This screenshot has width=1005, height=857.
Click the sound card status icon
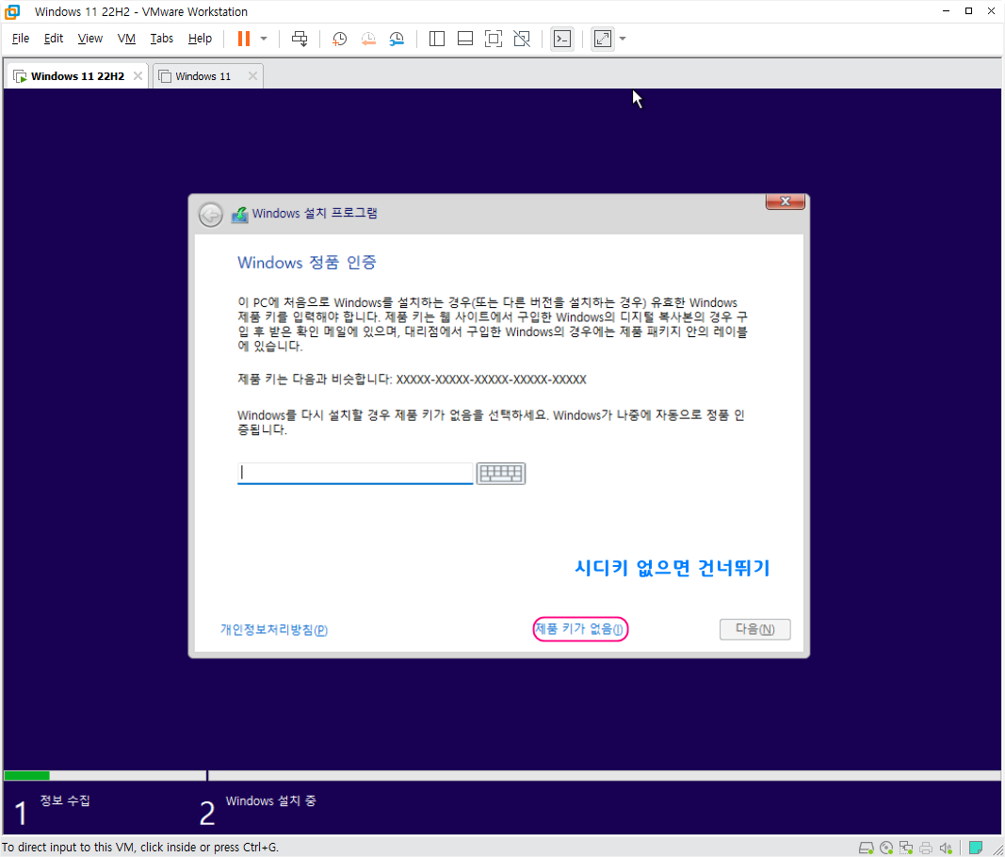click(x=946, y=848)
